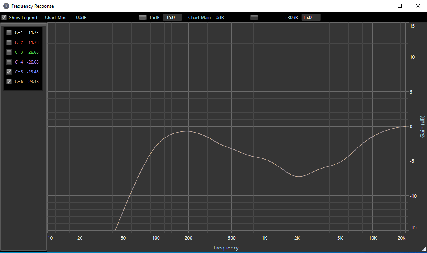This screenshot has height=253, width=427.
Task: Click the curve peak near 200 Hz
Action: [188, 131]
